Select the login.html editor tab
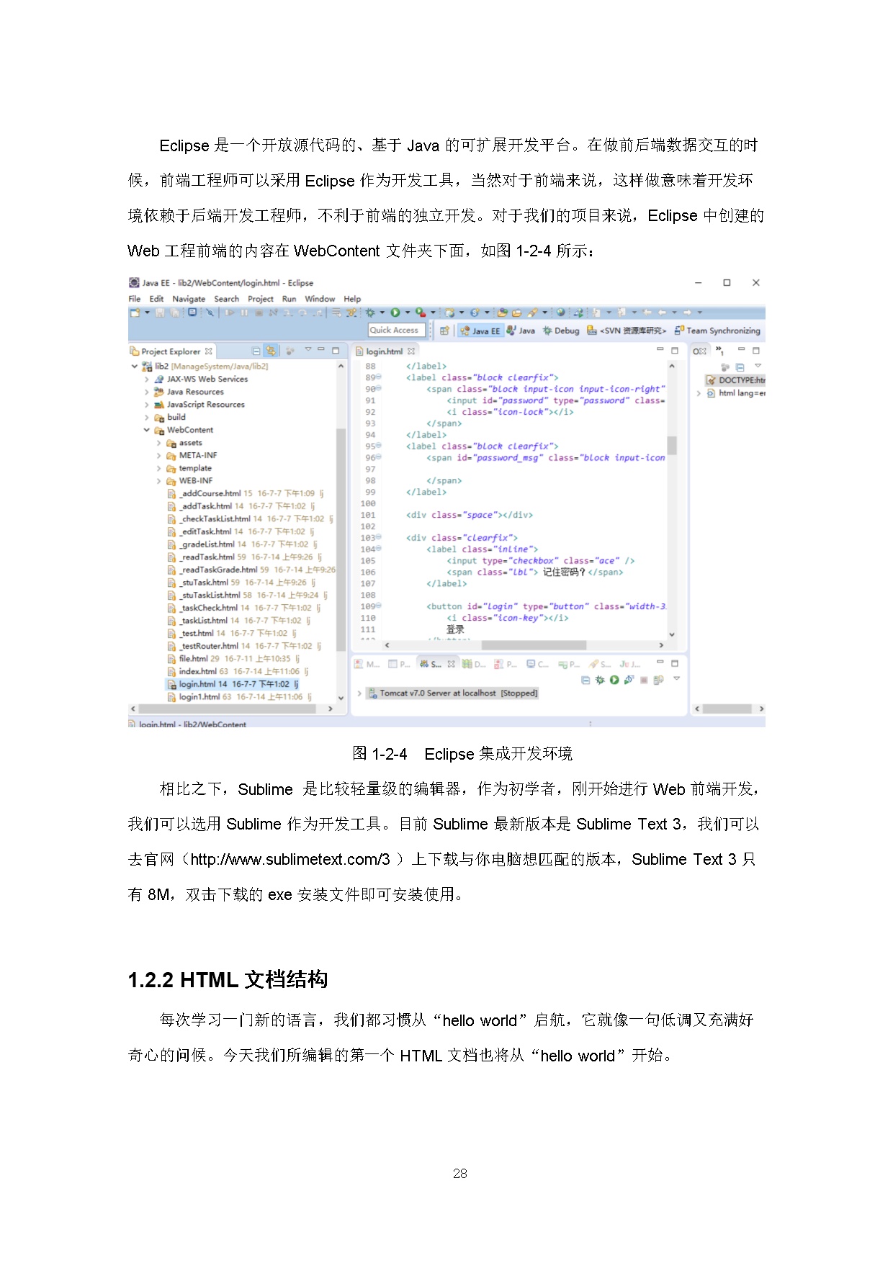 point(385,351)
